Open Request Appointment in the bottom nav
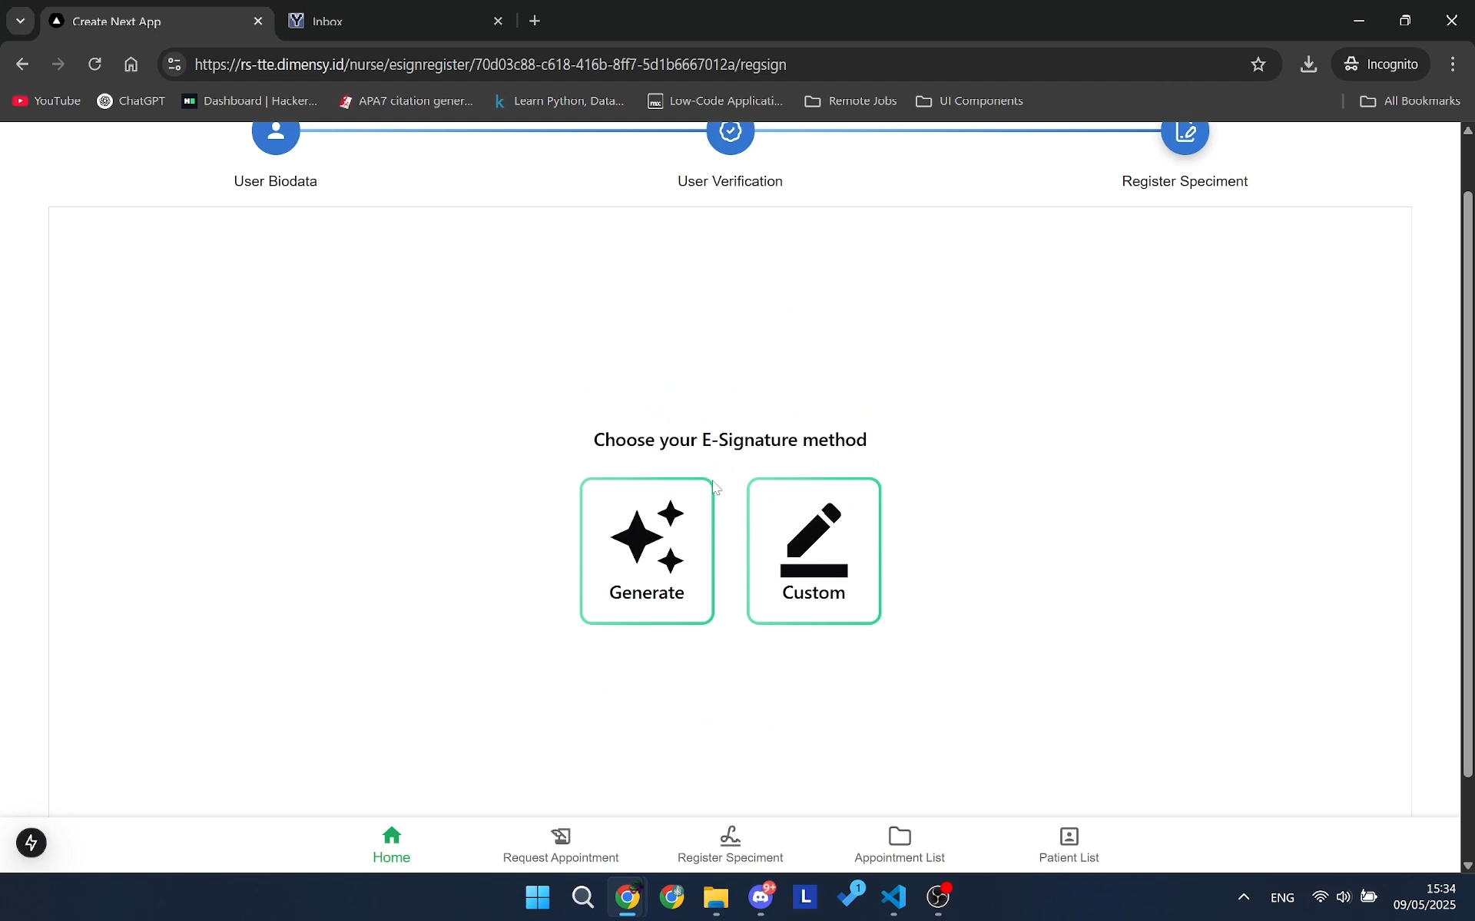 (560, 844)
